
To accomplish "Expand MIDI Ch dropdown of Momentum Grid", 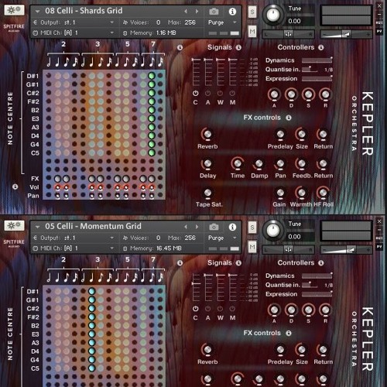I will pos(112,248).
